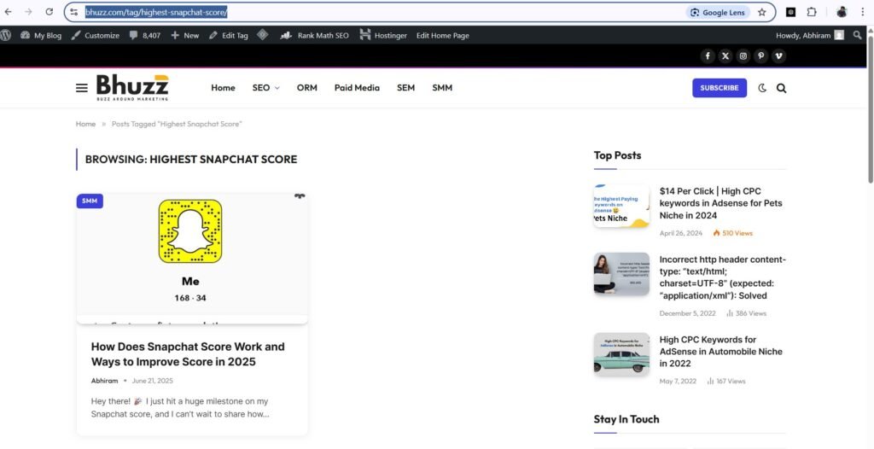Viewport: 874px width, 449px height.
Task: Open Hostinger in admin bar
Action: pos(383,35)
